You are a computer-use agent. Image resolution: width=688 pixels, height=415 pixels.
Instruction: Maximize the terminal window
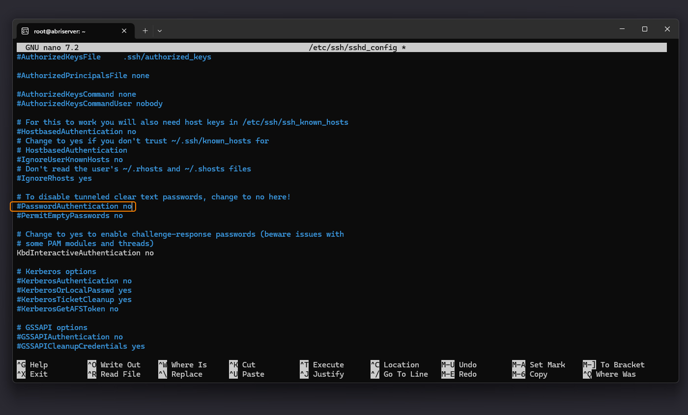coord(644,29)
